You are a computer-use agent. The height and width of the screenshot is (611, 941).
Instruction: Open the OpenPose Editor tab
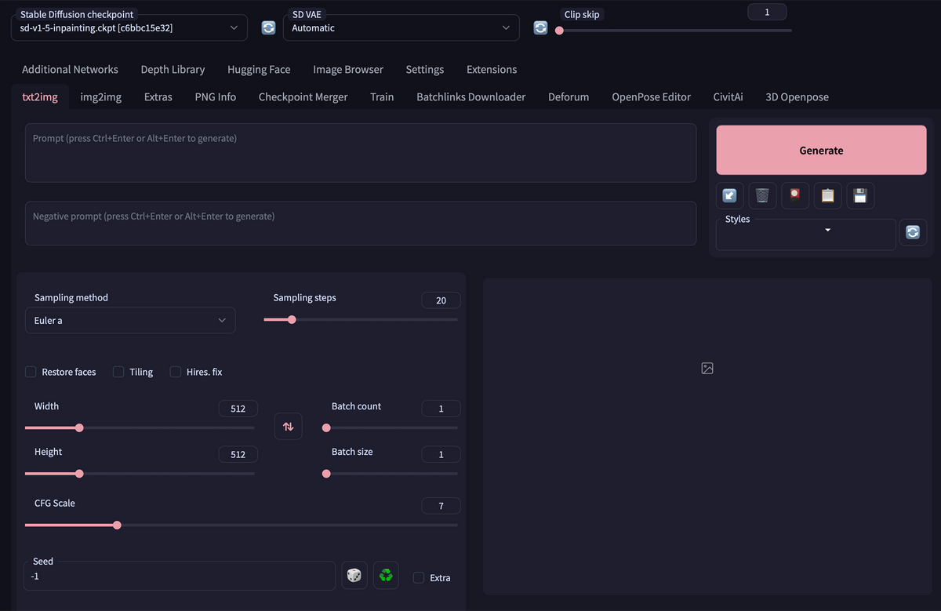click(x=651, y=96)
